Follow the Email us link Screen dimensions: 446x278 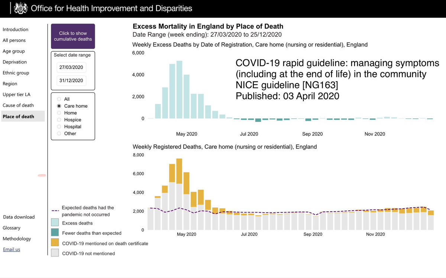12,249
